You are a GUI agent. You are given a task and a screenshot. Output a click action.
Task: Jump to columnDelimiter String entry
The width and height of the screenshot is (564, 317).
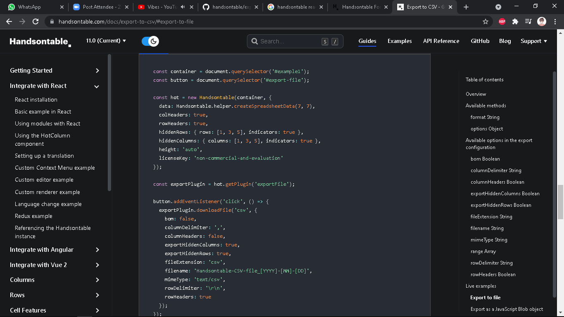pyautogui.click(x=496, y=170)
